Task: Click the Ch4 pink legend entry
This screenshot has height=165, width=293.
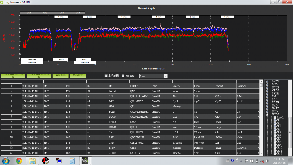Action: point(75,13)
